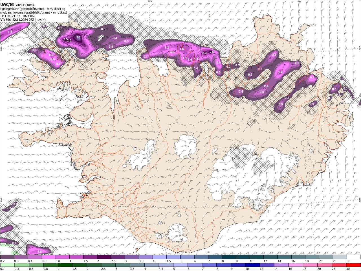Click the 0.6 precipitation value label
This screenshot has width=361, height=271.
[x=274, y=55]
